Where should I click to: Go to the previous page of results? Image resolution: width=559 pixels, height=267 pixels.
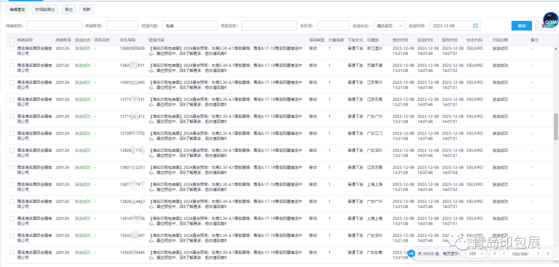[504, 254]
